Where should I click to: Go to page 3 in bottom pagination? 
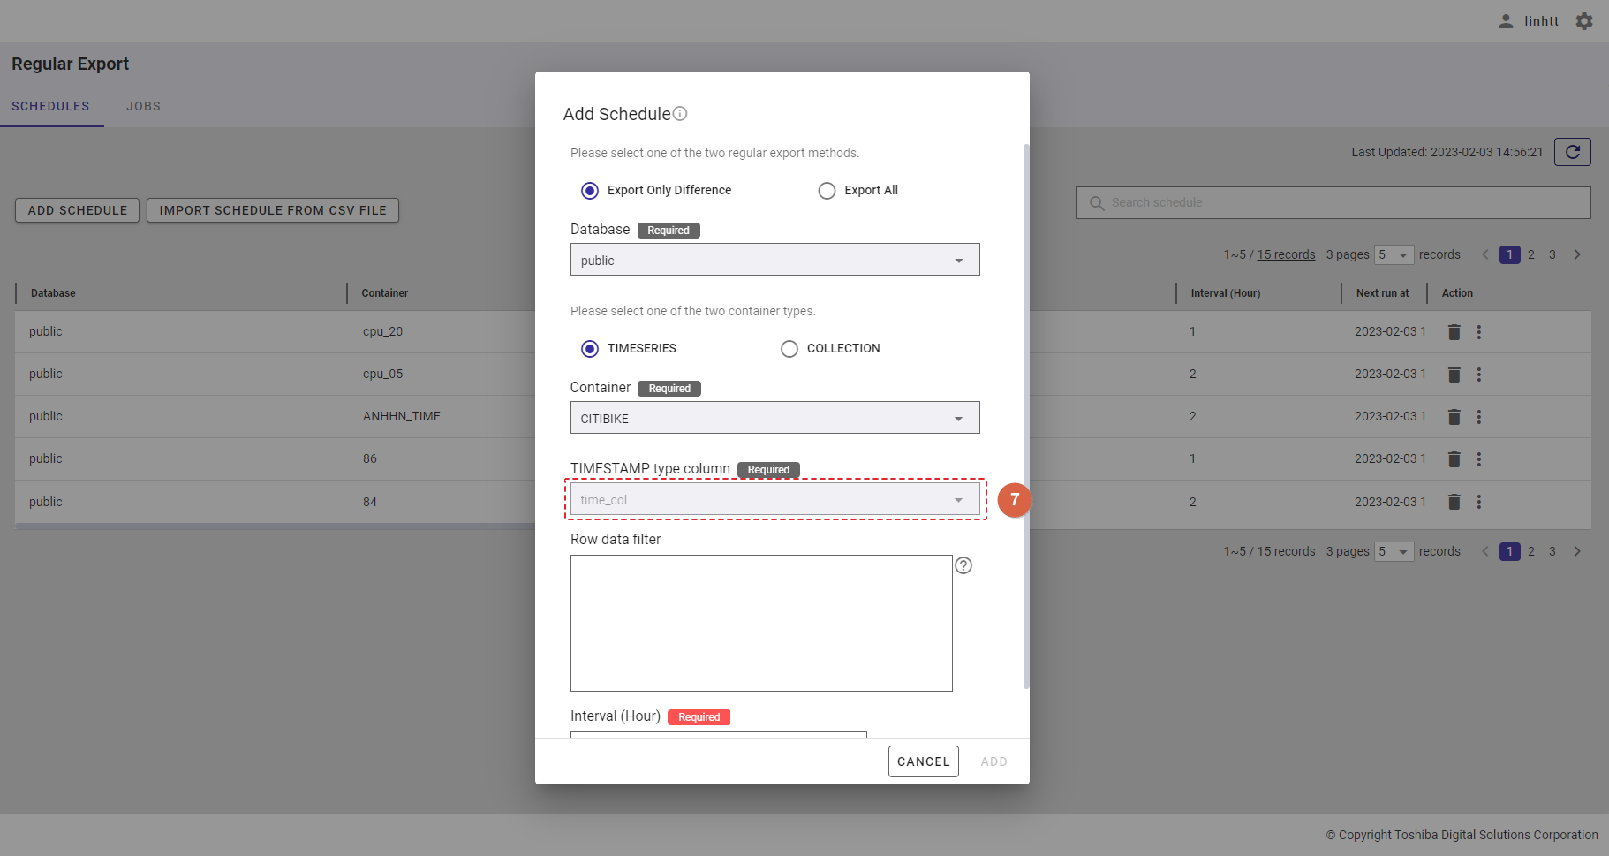click(x=1552, y=551)
